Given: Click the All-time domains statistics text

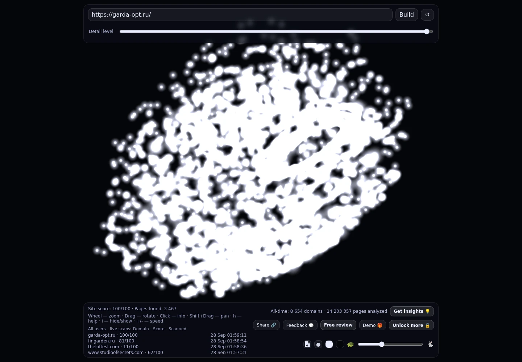Looking at the screenshot, I should click(329, 311).
